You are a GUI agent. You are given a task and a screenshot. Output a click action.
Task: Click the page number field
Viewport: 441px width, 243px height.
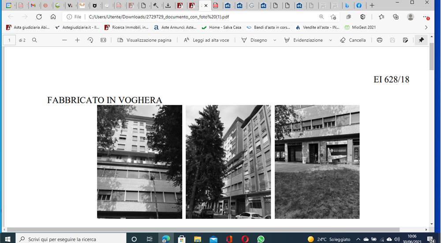(9, 40)
